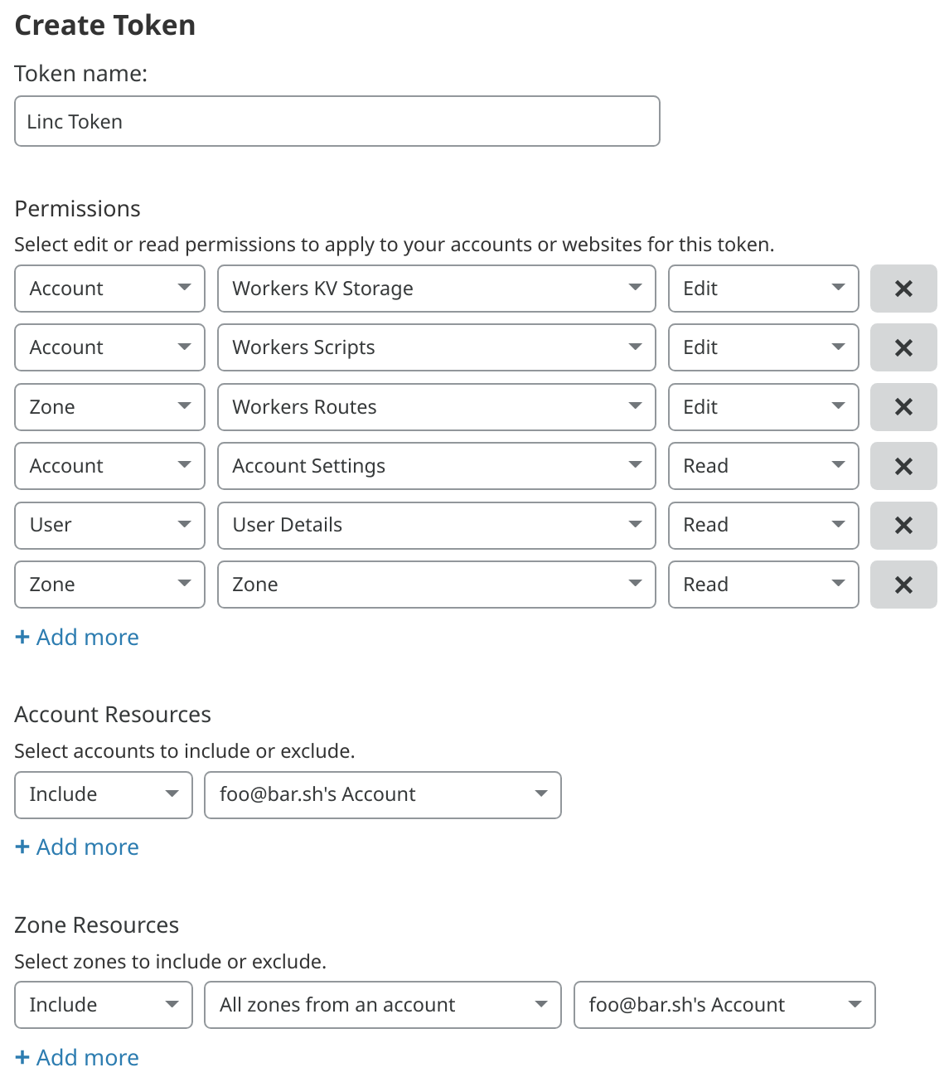Screen dimensions: 949x1082
Task: Open scope dropdown beside Workers Scripts
Action: pyautogui.click(x=109, y=347)
